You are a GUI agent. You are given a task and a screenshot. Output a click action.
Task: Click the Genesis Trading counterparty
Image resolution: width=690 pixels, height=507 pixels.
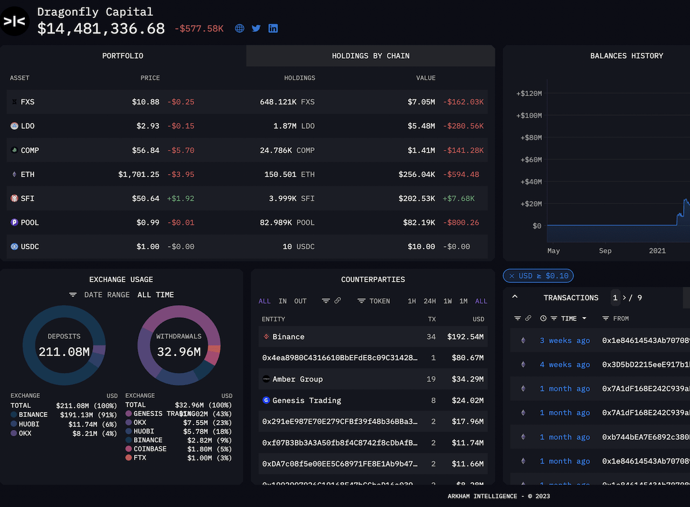(x=307, y=400)
